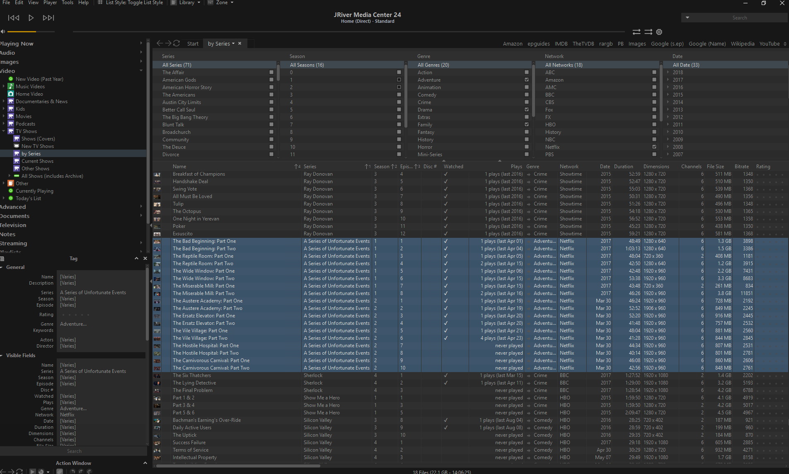789x474 pixels.
Task: Skip to the next track
Action: coord(48,18)
